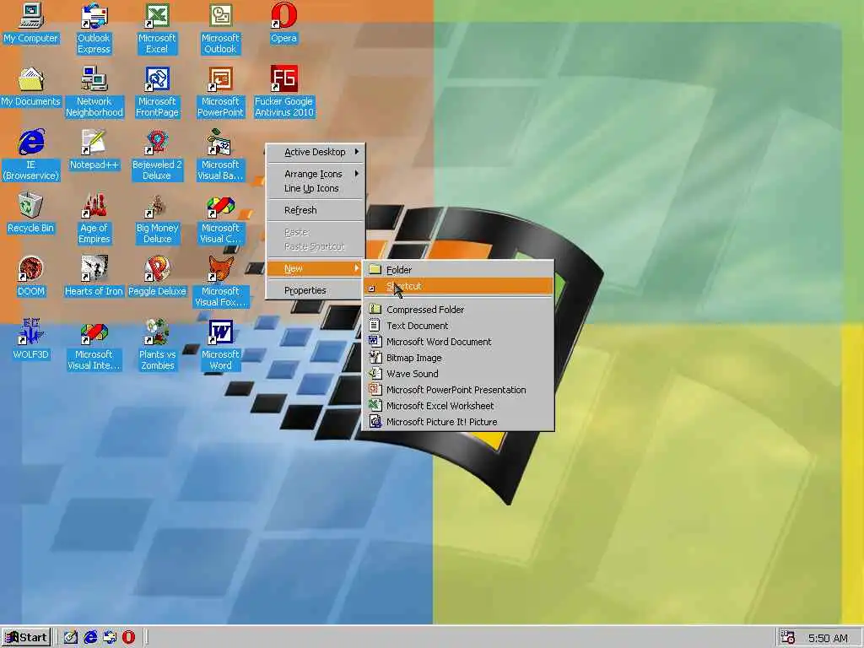The width and height of the screenshot is (864, 648).
Task: Create a new Compressed Folder
Action: click(458, 310)
